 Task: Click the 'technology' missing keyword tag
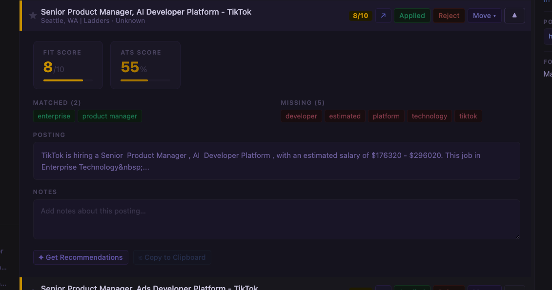(x=429, y=116)
